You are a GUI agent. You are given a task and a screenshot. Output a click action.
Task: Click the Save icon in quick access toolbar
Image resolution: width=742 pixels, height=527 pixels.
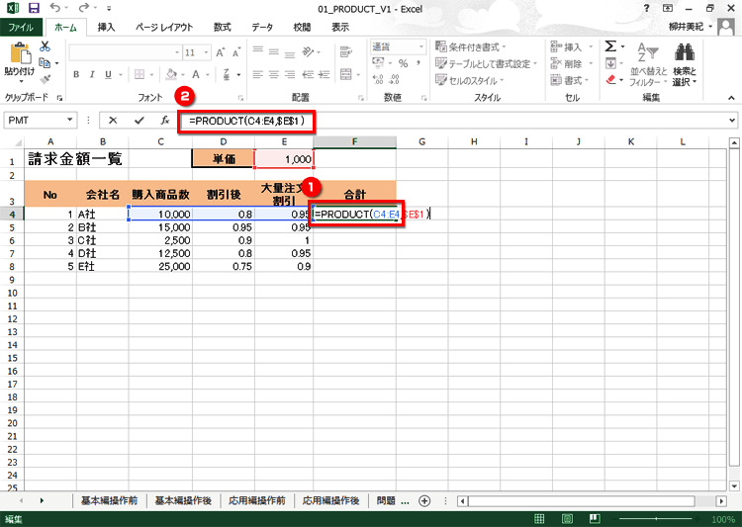(34, 8)
